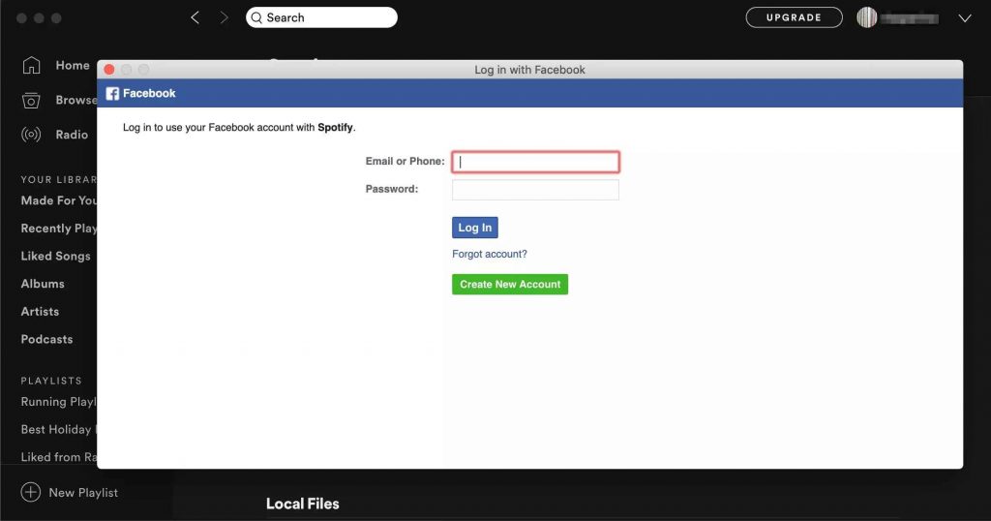The height and width of the screenshot is (521, 991).
Task: Open Liked Songs in library
Action: (55, 256)
